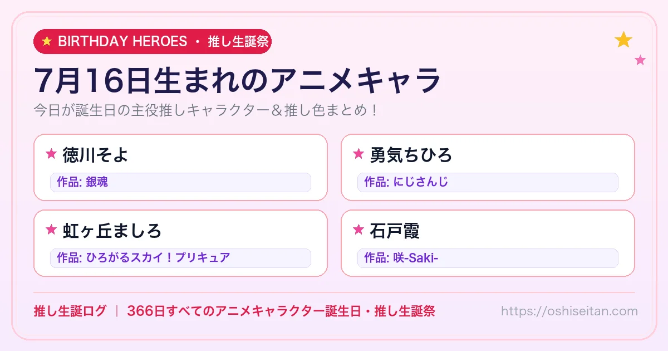The width and height of the screenshot is (668, 351).
Task: Click the small pink star decoration
Action: [640, 60]
